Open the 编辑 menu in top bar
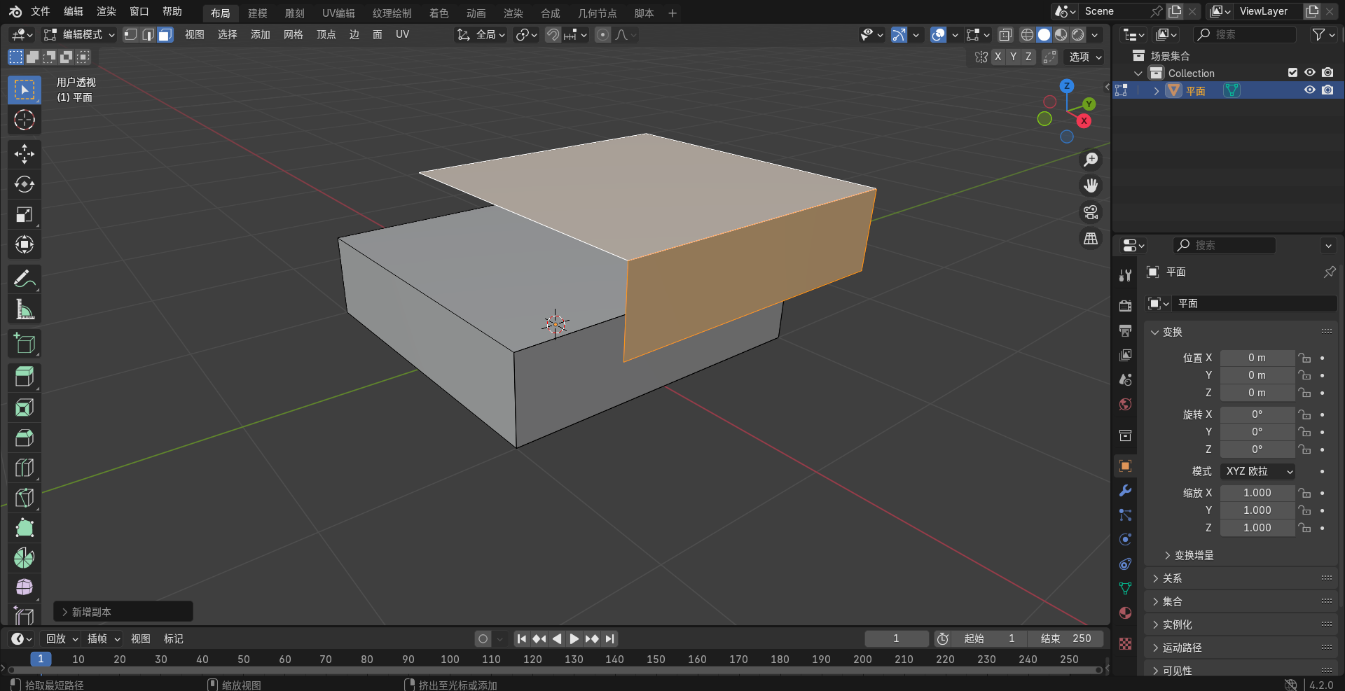This screenshot has width=1345, height=691. point(74,11)
